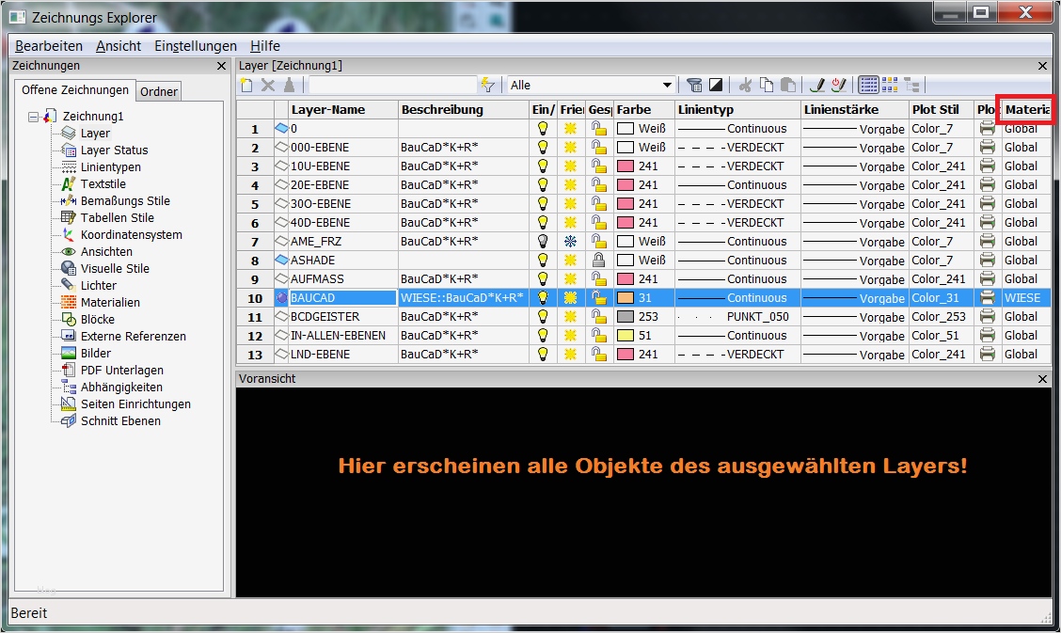This screenshot has width=1061, height=633.
Task: Toggle freeze sun for LND-EBENE layer
Action: 570,354
